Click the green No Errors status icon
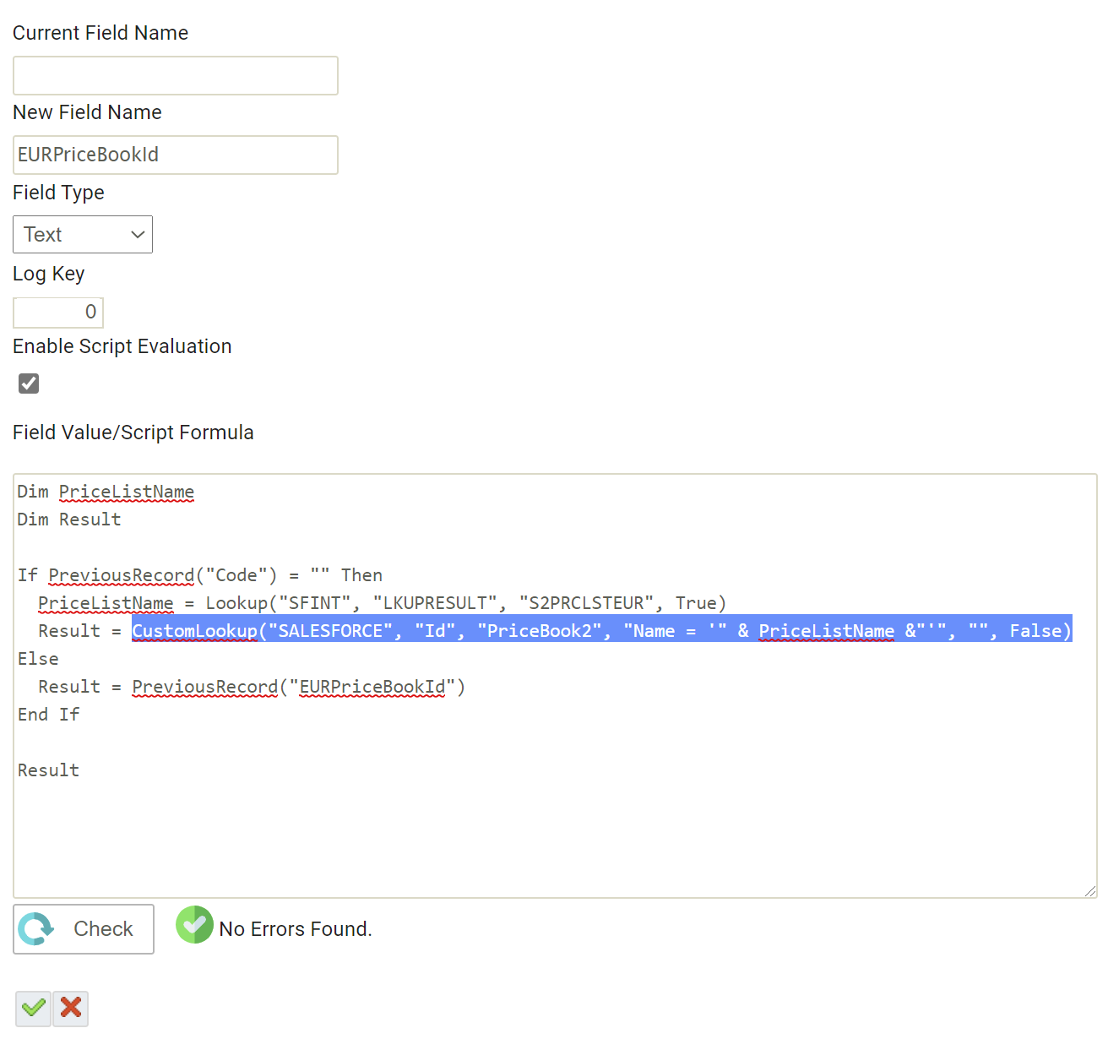The image size is (1108, 1039). tap(194, 925)
